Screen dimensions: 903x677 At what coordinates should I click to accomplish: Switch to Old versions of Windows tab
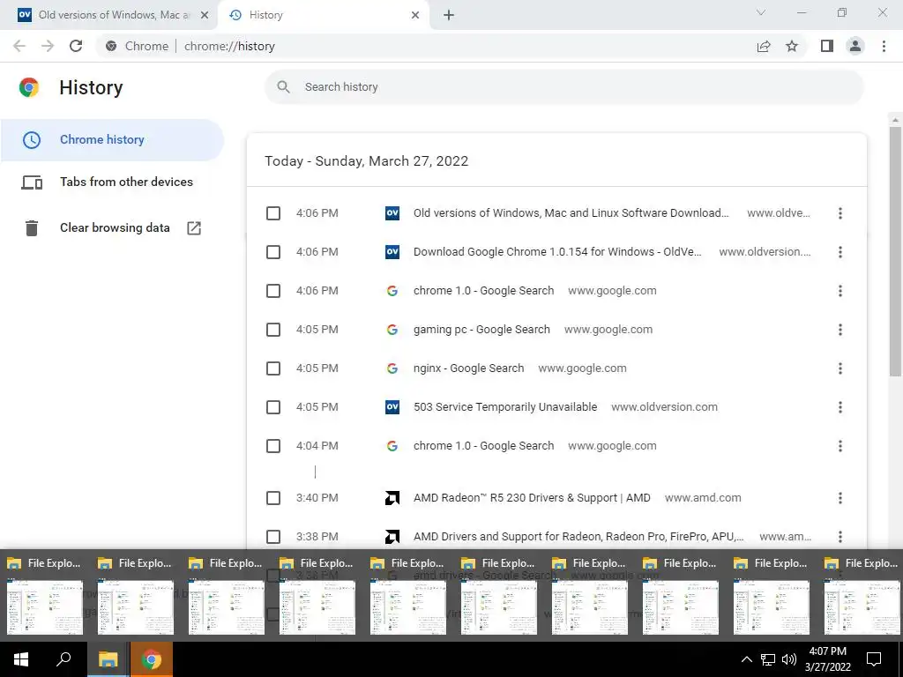pyautogui.click(x=108, y=15)
